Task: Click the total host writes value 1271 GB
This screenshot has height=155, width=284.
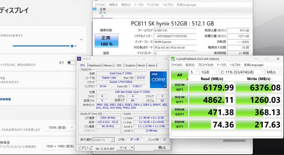Action: 239,36
